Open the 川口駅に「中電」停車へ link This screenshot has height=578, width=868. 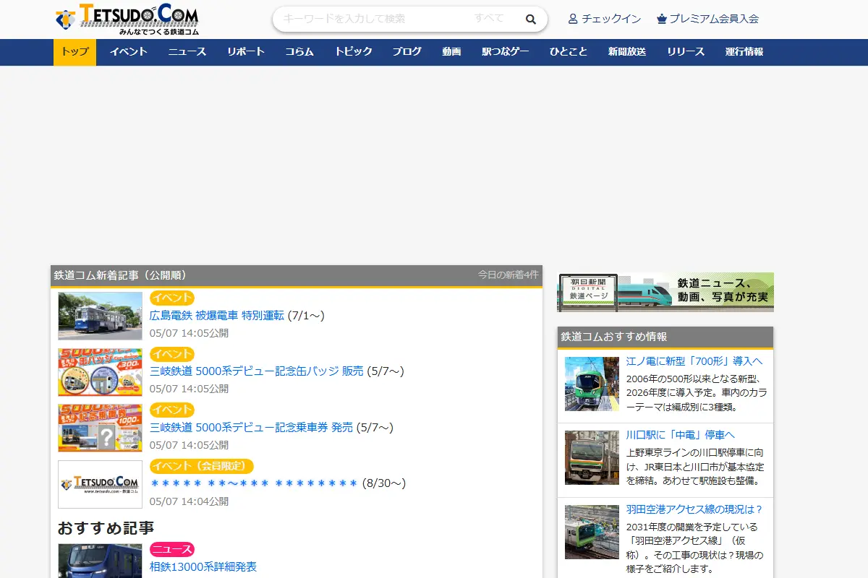681,435
